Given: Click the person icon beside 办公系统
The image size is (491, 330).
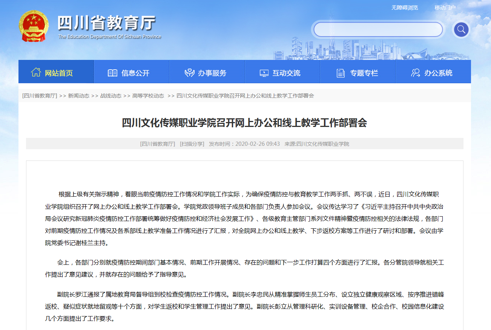Looking at the screenshot, I should (x=416, y=73).
